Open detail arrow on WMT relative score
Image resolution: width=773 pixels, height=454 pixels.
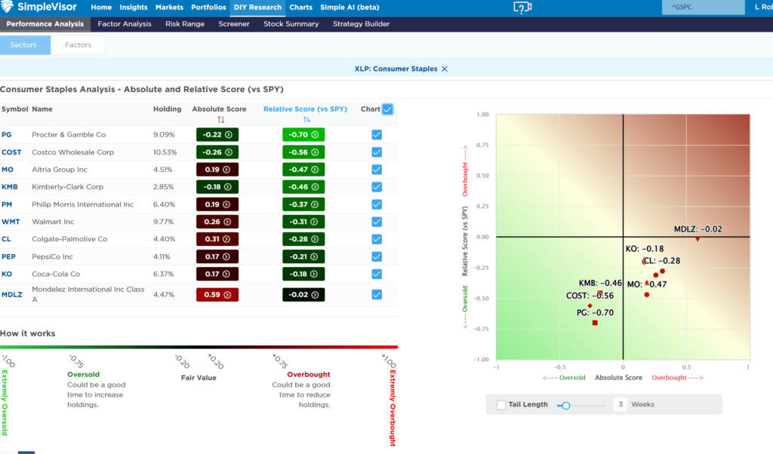(x=315, y=222)
